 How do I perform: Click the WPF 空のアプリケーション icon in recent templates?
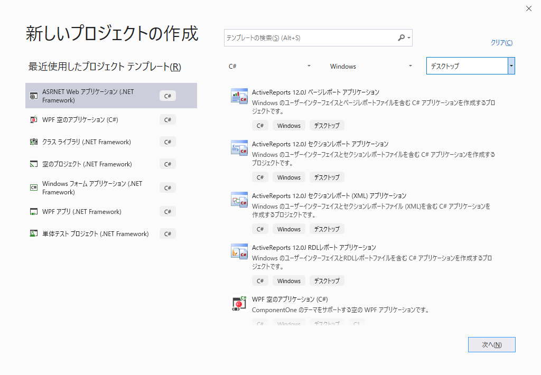(33, 120)
